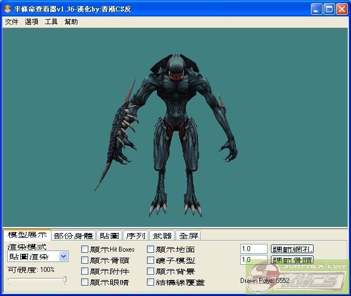351x296 pixels.
Task: Switch to the 部份身體 tab
Action: [73, 236]
